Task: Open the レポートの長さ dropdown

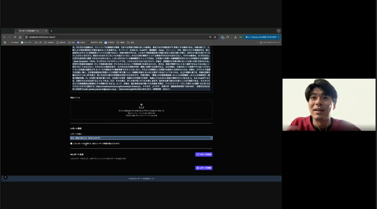Action: coord(141,138)
